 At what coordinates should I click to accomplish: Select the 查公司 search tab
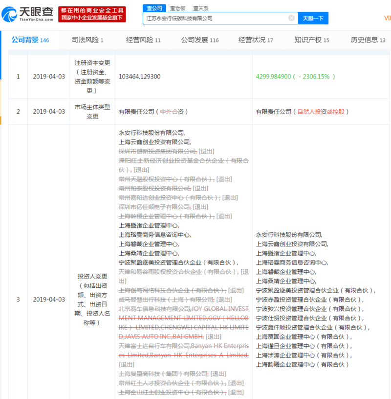[x=154, y=8]
